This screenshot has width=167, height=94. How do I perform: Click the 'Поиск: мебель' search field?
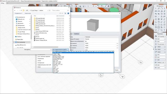60,10
